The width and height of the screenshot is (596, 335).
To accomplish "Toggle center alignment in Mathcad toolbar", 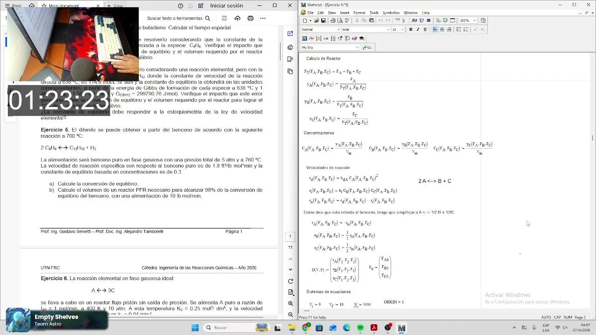I will click(442, 29).
